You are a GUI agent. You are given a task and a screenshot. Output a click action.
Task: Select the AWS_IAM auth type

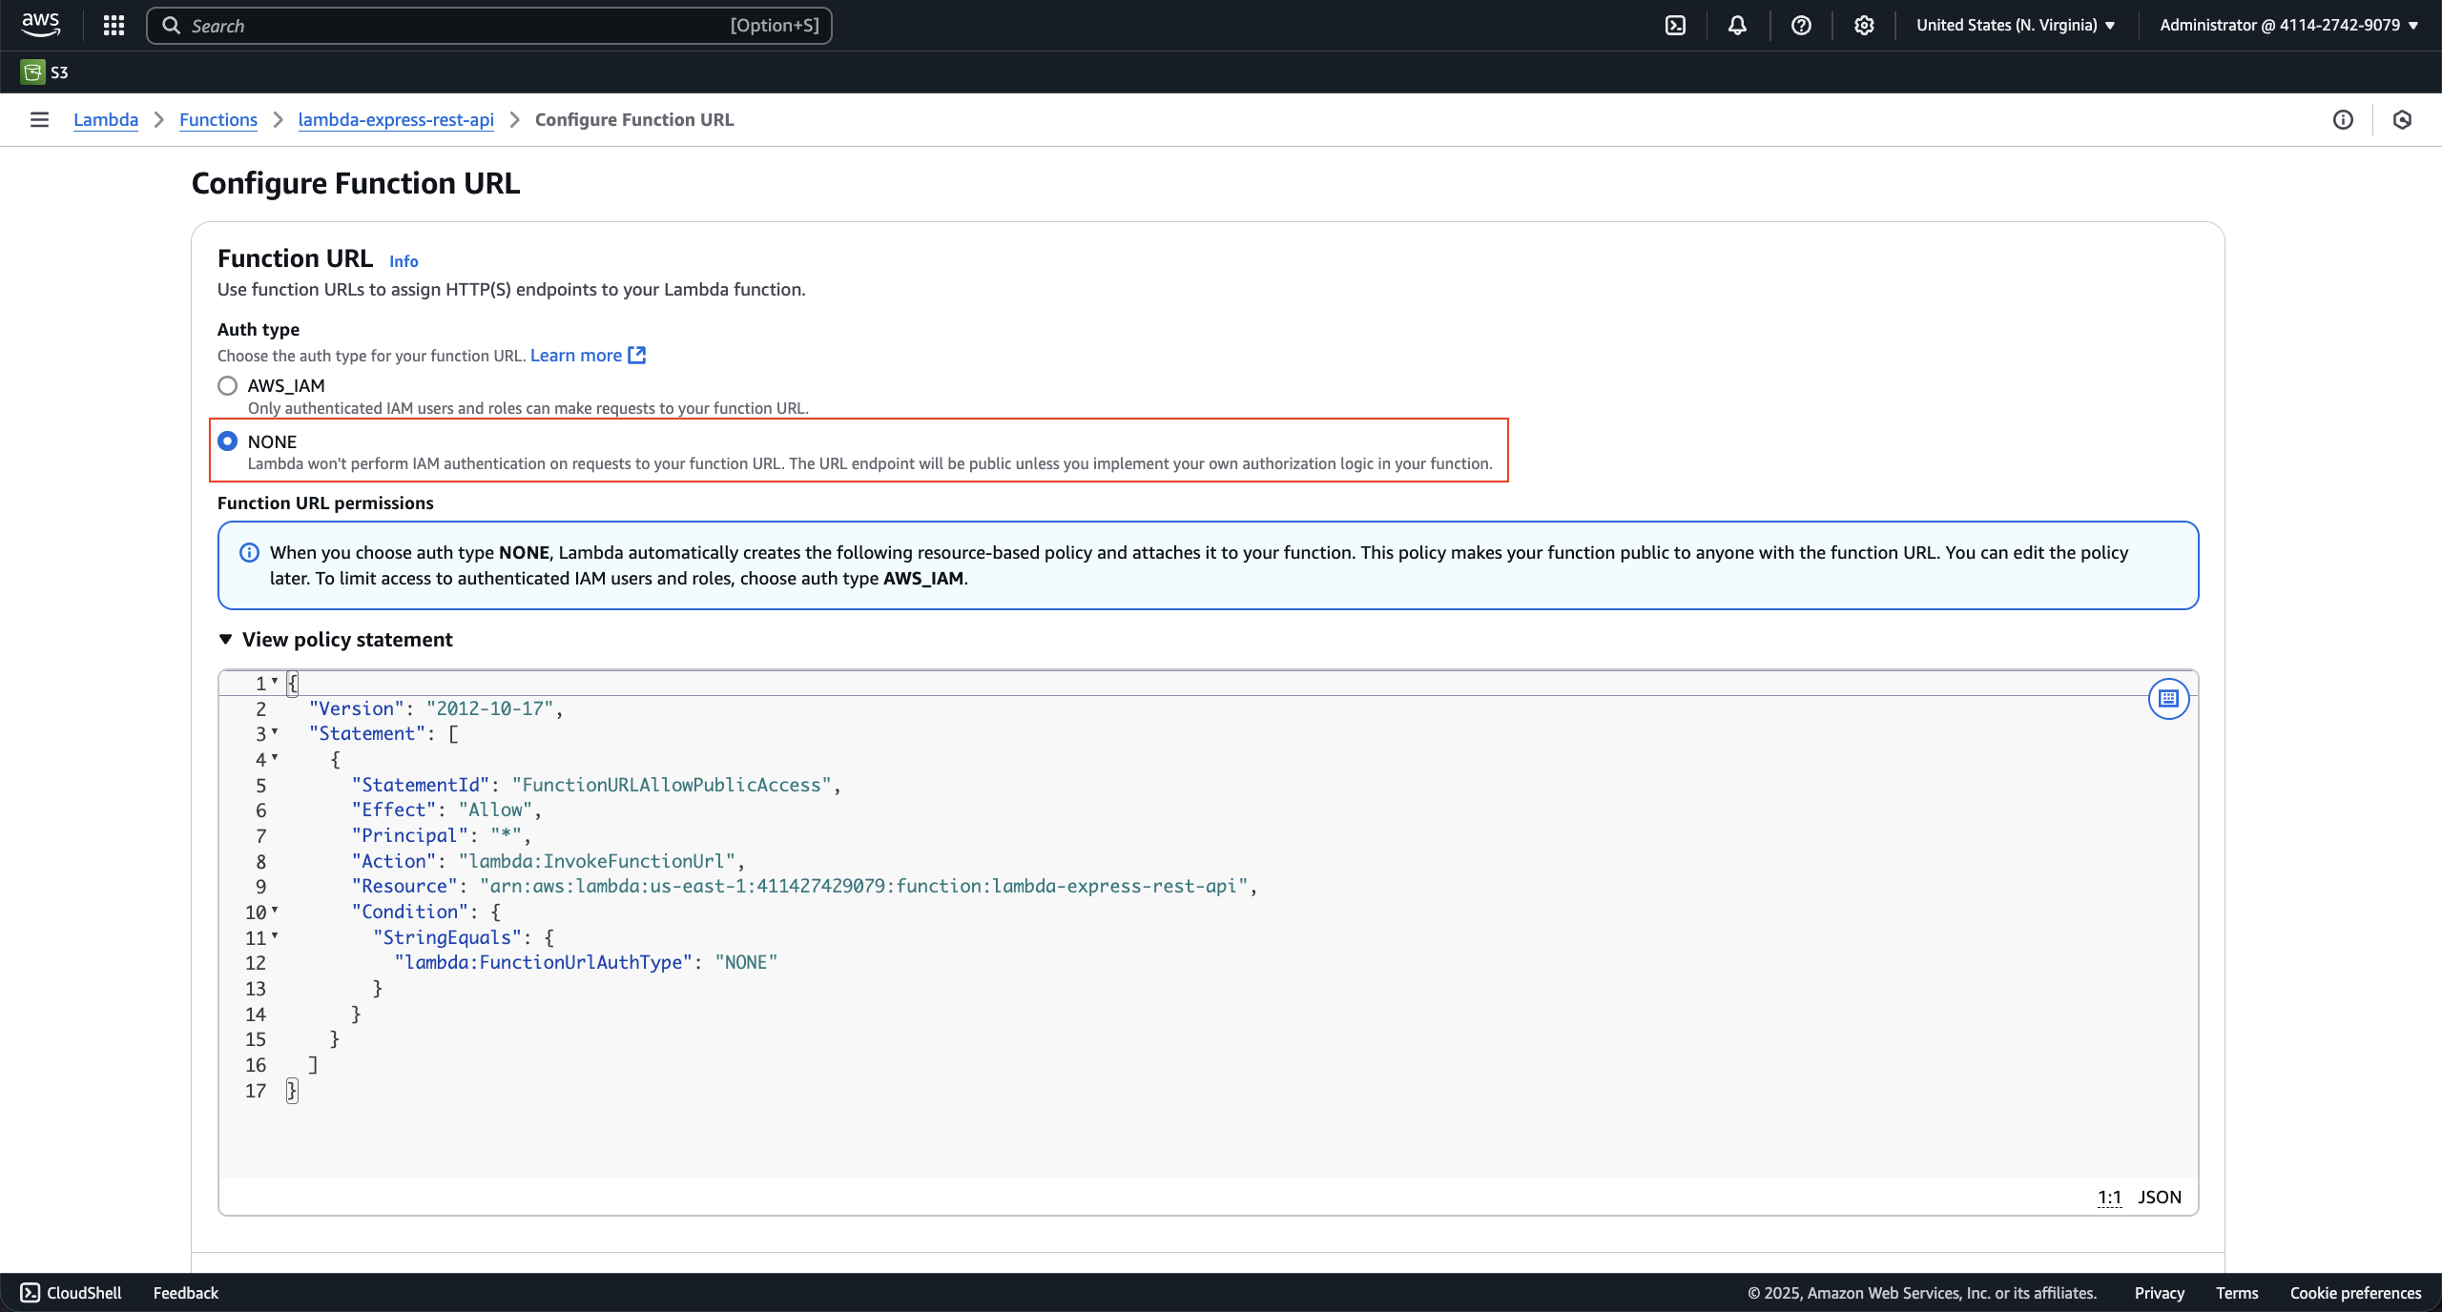pos(227,386)
